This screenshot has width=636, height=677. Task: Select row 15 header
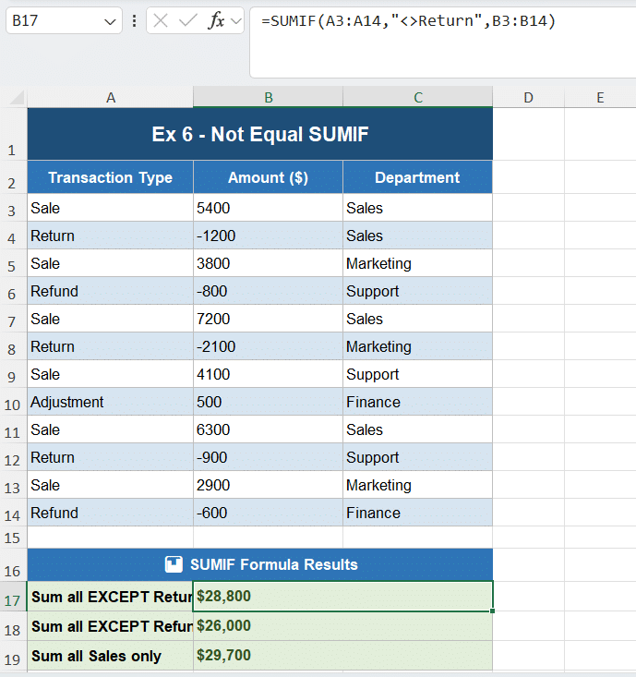tap(13, 538)
